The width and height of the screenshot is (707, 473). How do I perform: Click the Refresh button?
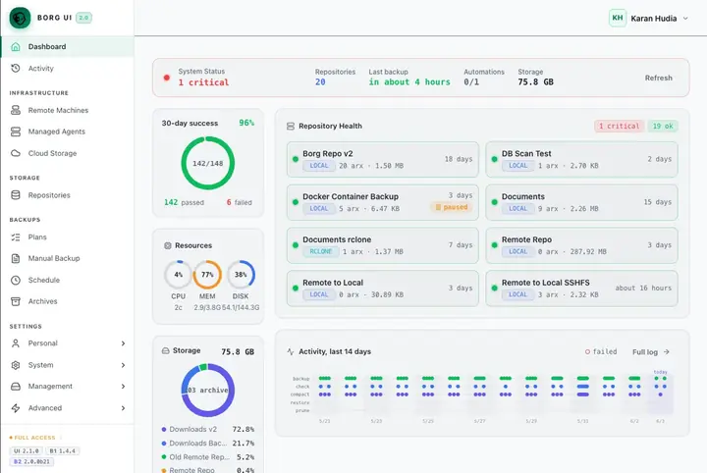(x=658, y=78)
